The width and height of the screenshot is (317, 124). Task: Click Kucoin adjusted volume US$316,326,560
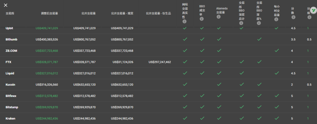47,85
